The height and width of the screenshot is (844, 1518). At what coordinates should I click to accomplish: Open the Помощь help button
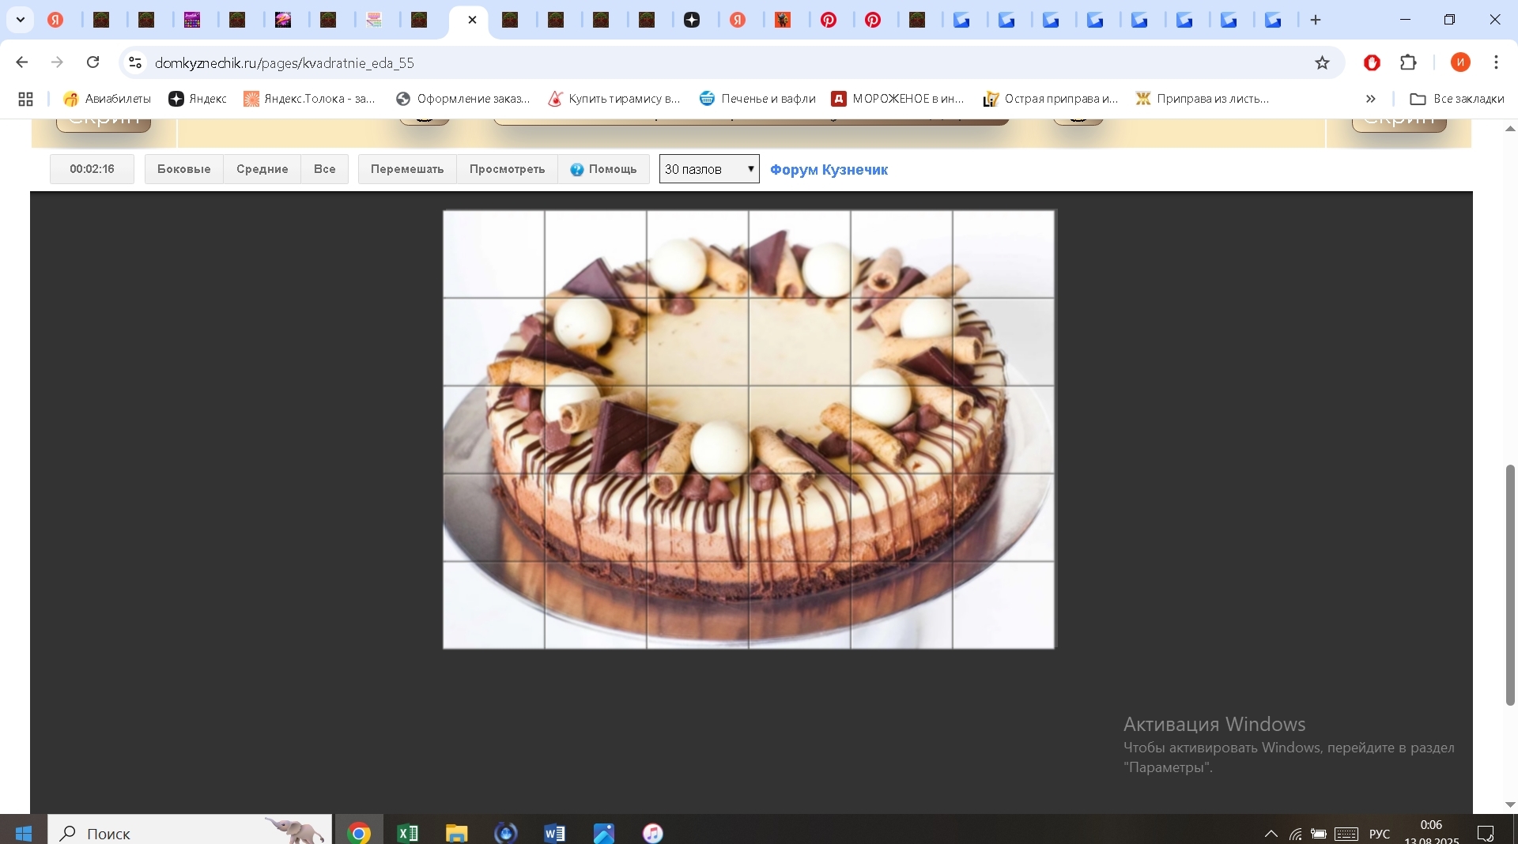click(x=604, y=169)
